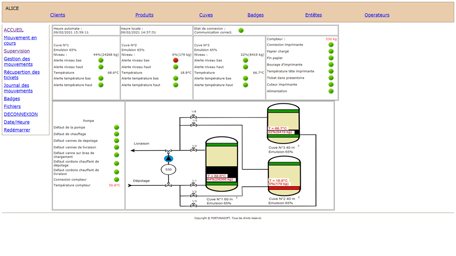The image size is (456, 256).
Task: Click the red low-level alert for Cuve N°2
Action: (x=176, y=60)
